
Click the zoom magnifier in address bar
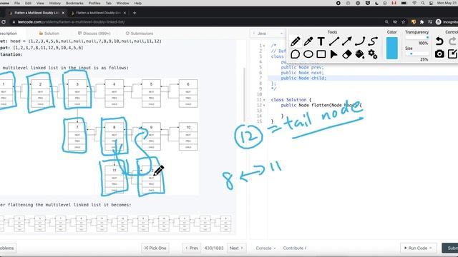(386, 22)
